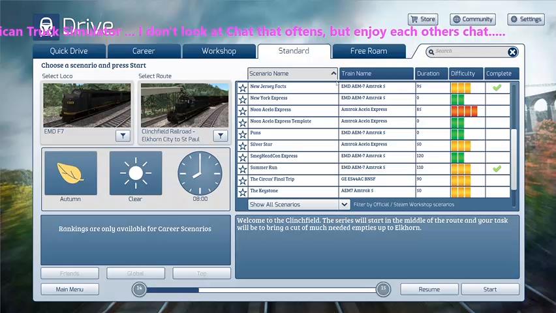Open the loco filter under EMD F7
This screenshot has height=313, width=556.
coord(123,136)
